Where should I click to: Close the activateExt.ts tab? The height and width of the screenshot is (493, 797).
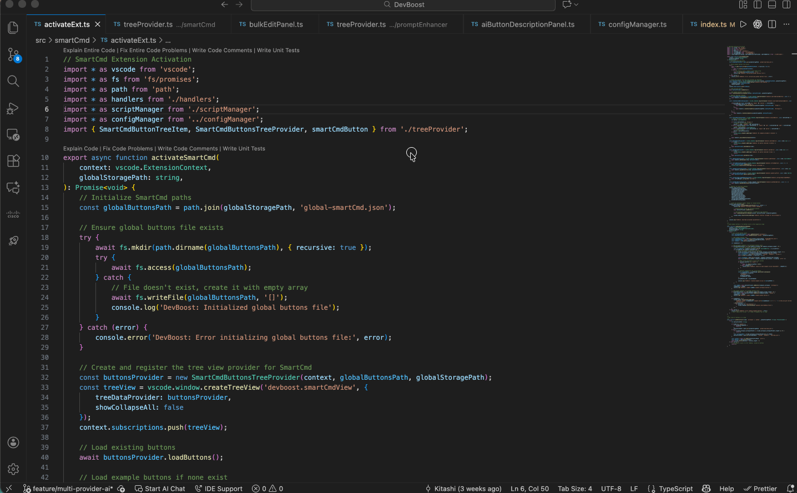[x=98, y=24]
